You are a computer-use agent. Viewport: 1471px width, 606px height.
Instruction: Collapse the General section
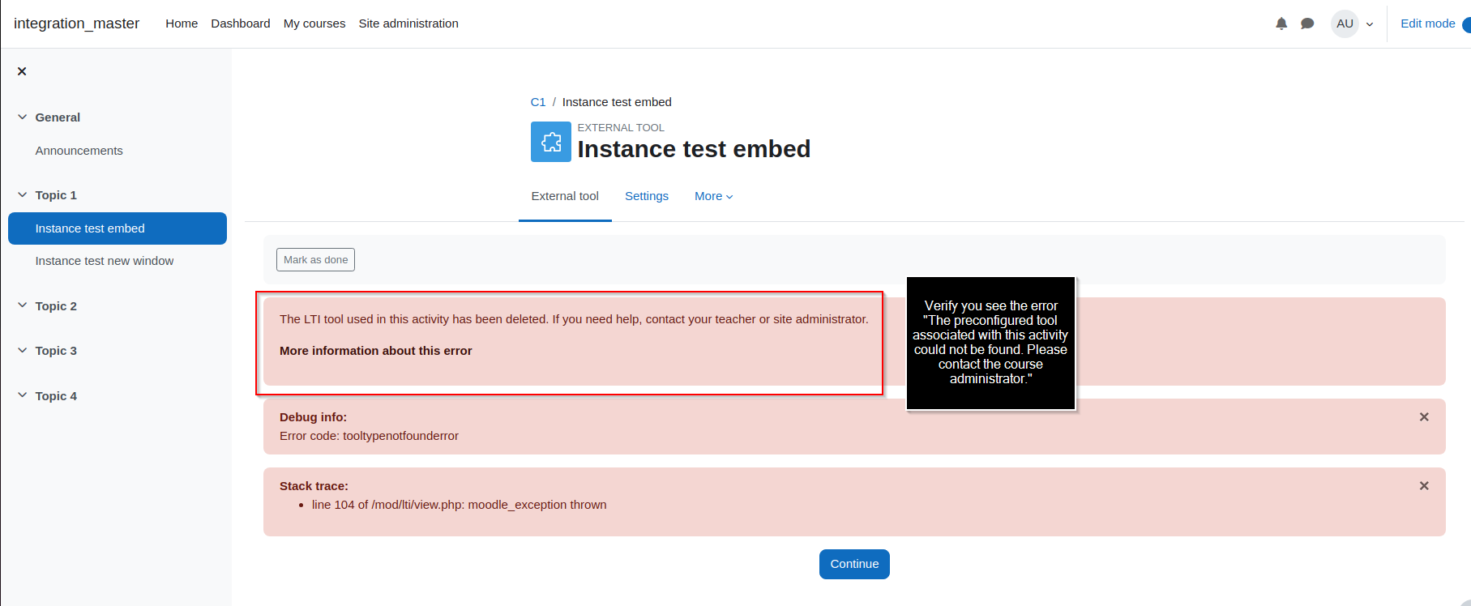(23, 117)
